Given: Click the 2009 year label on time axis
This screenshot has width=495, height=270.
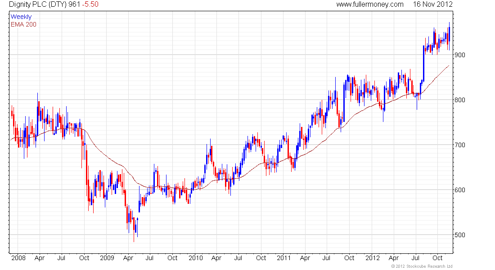Looking at the screenshot, I should click(x=107, y=258).
